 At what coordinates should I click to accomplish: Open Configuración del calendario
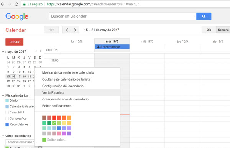[x=77, y=86]
